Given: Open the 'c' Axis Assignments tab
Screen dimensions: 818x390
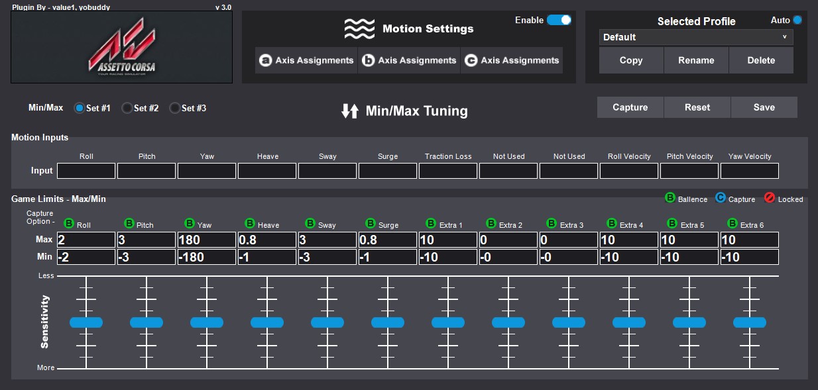Looking at the screenshot, I should 512,60.
